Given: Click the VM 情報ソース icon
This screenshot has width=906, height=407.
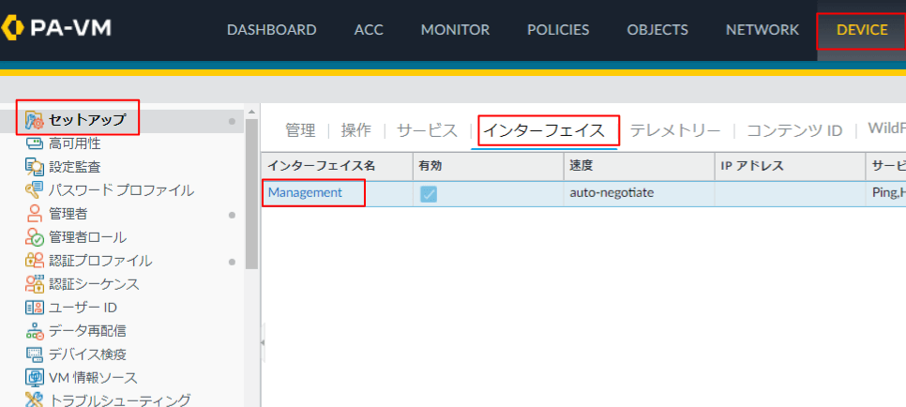Looking at the screenshot, I should pyautogui.click(x=35, y=378).
